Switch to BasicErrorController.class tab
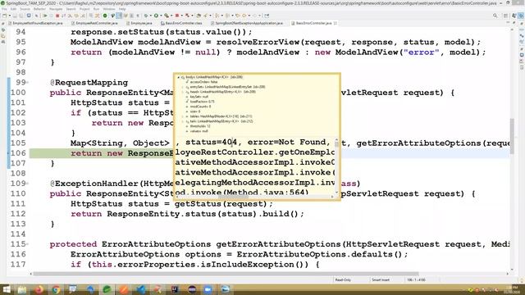The height and width of the screenshot is (295, 525). tap(181, 23)
